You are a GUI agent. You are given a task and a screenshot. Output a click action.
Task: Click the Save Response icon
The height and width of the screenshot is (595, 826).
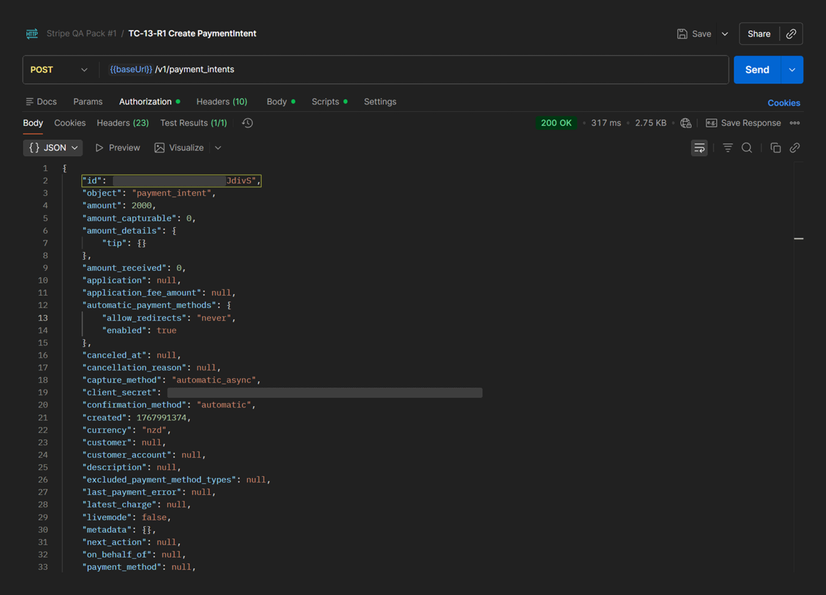click(711, 123)
